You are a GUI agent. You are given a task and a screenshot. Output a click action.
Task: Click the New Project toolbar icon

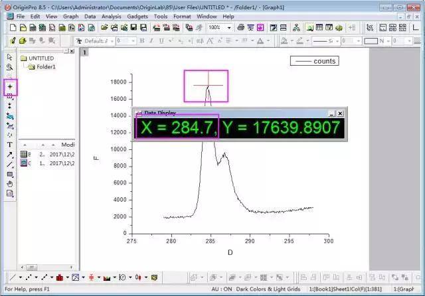(x=13, y=27)
